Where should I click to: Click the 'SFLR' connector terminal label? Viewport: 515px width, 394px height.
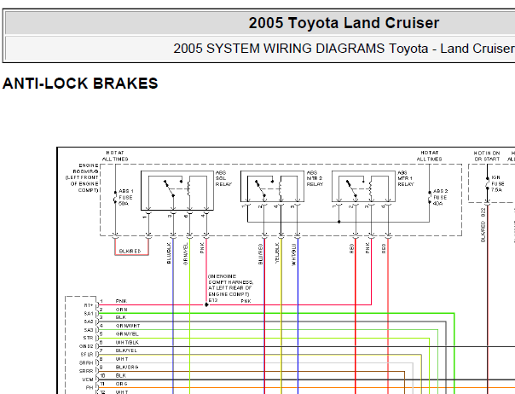point(87,355)
